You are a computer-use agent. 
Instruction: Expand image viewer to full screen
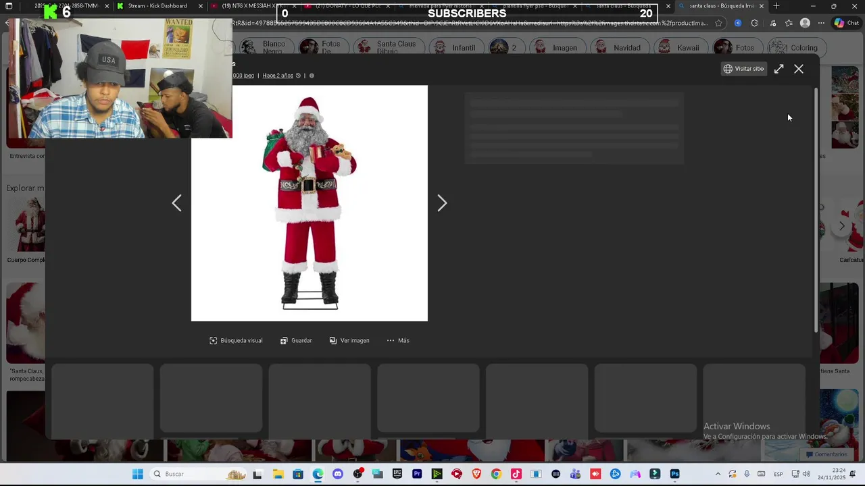[x=779, y=69]
